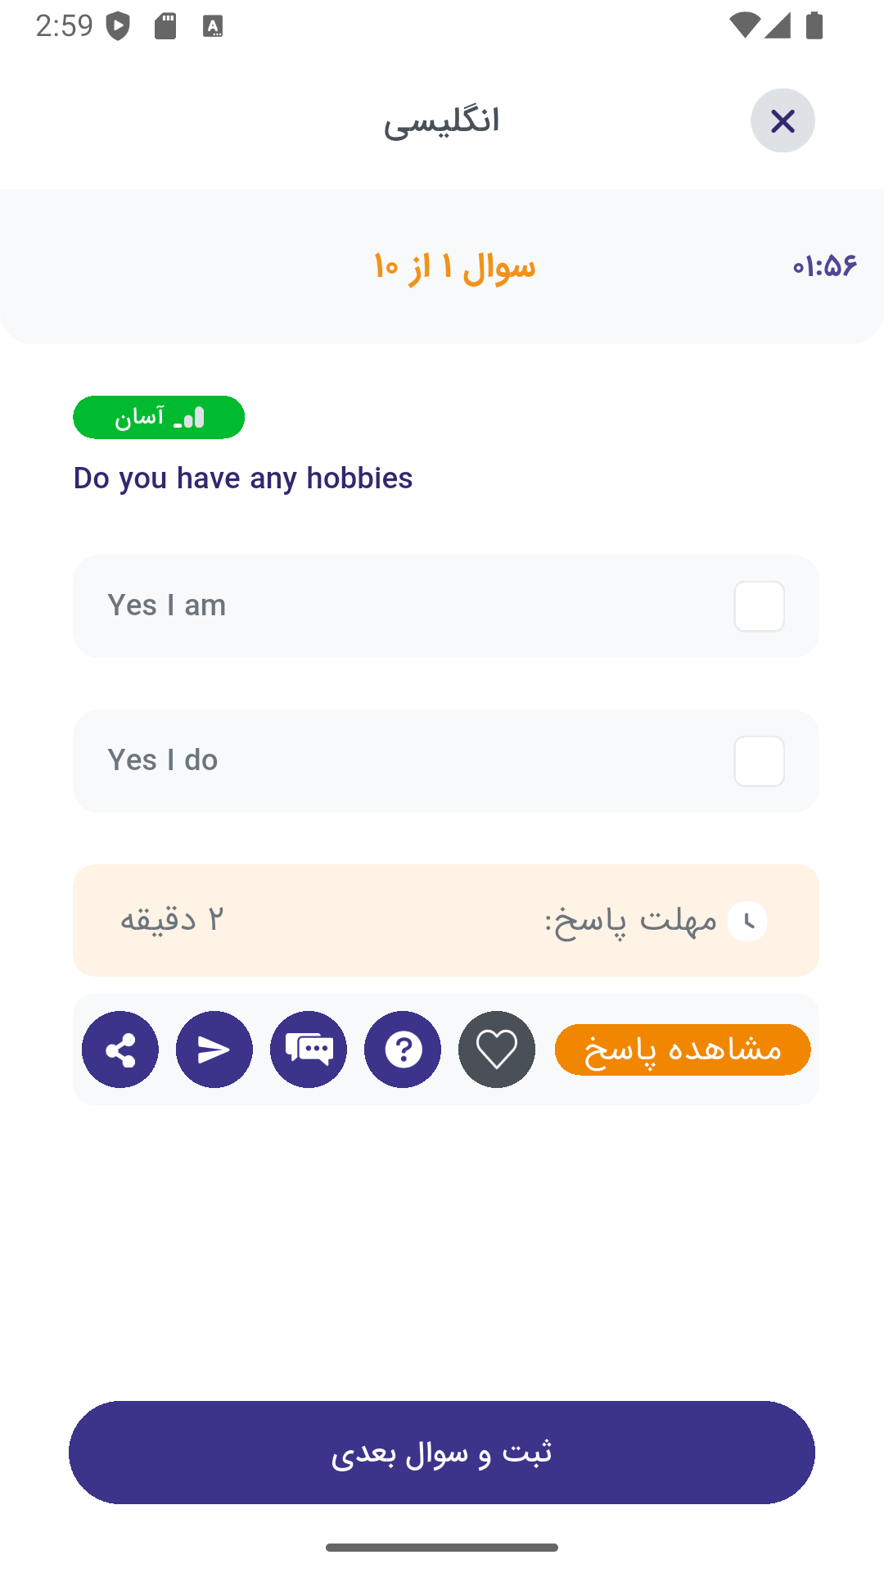
Task: Tap the orange "مشاهده پاسخ" button
Action: [x=683, y=1049]
